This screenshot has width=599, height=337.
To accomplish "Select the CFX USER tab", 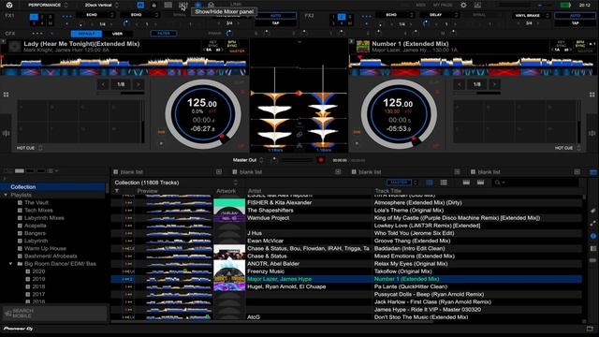I will pyautogui.click(x=117, y=34).
